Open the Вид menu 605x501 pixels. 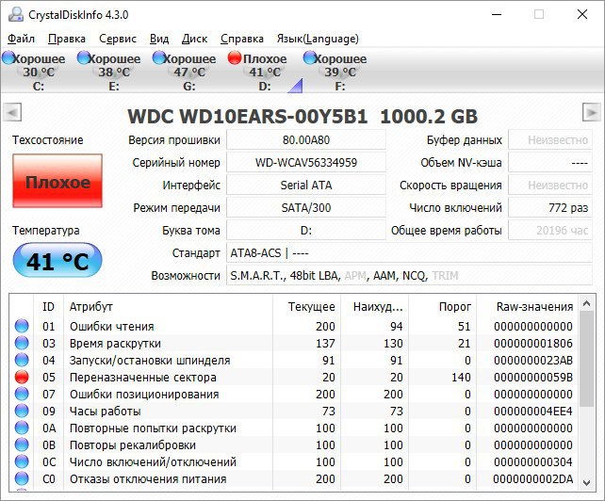[x=159, y=39]
